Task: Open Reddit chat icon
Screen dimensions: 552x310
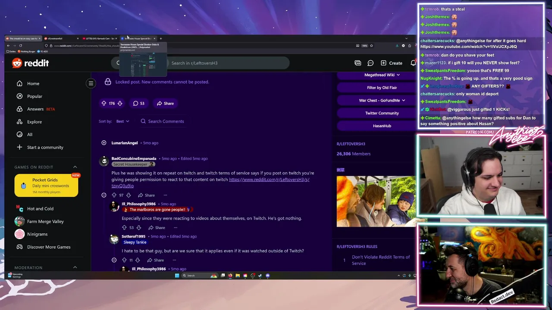Action: (x=370, y=63)
